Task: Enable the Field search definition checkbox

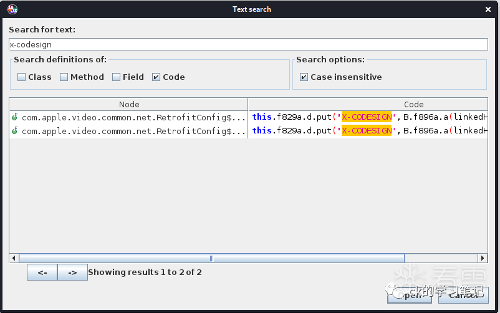Action: coord(117,77)
